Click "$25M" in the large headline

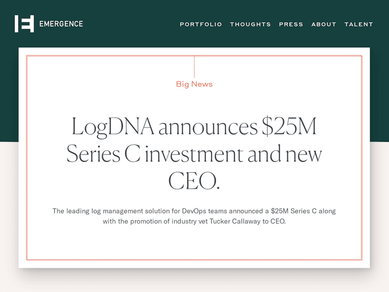coord(289,127)
